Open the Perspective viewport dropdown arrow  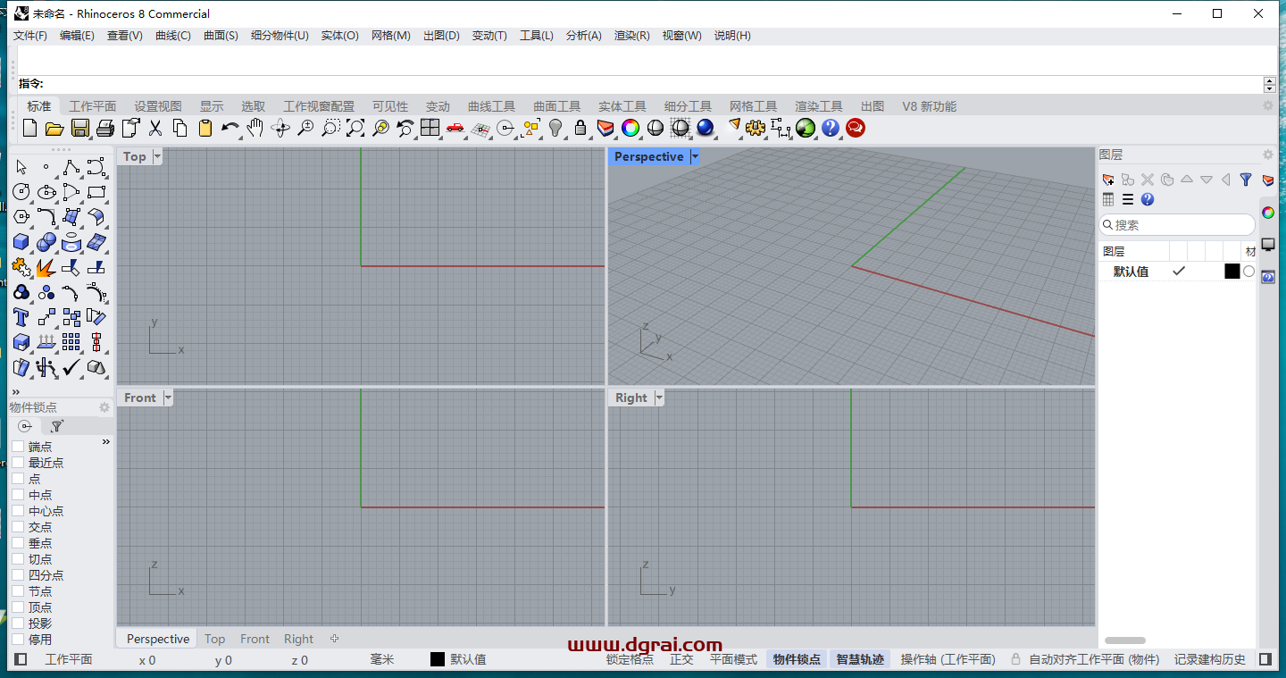694,156
